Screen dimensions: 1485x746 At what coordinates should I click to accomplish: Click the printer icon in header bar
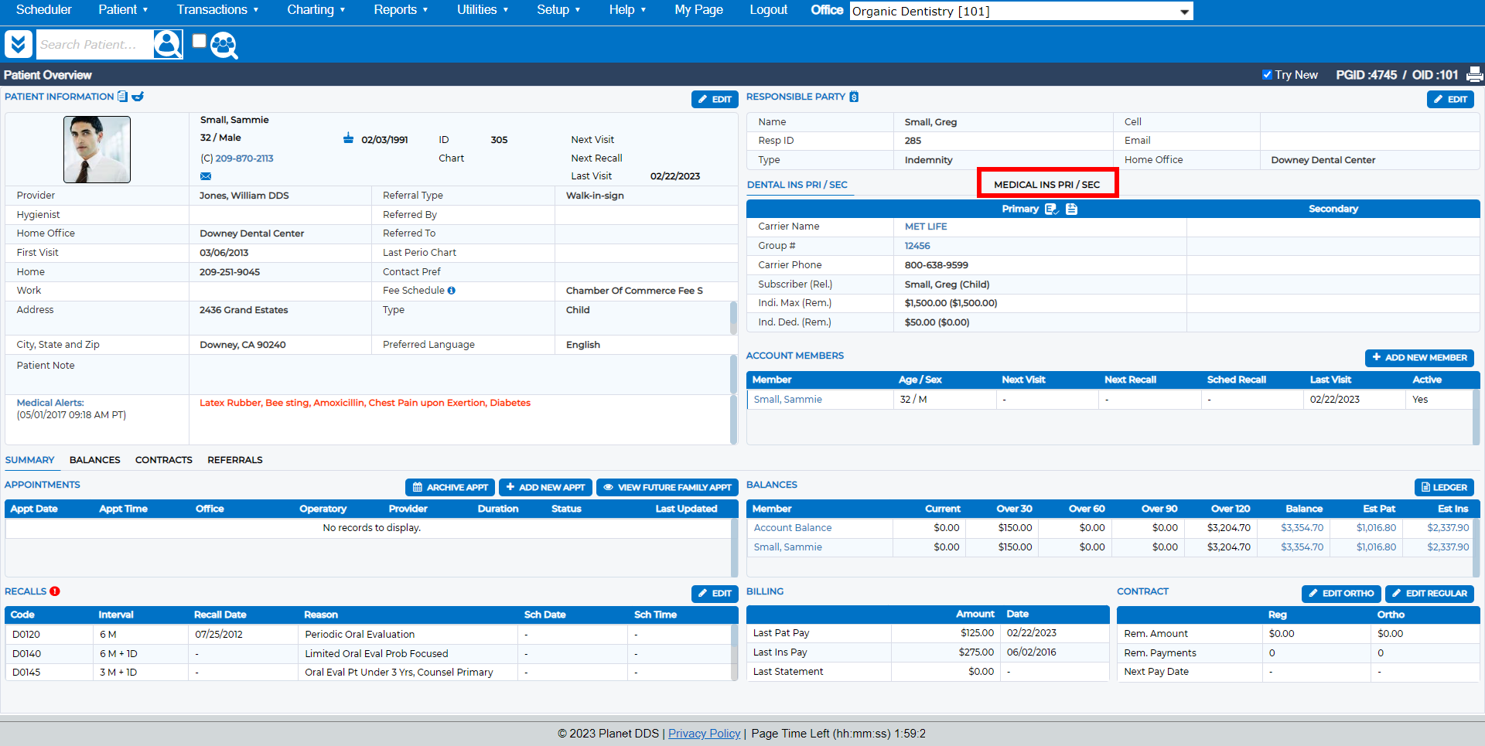tap(1474, 74)
